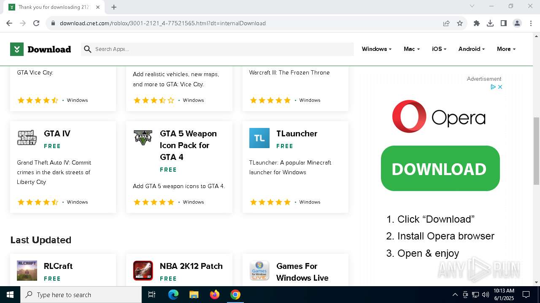Click the 'Last Updated' heading
The height and width of the screenshot is (303, 540).
coord(41,240)
